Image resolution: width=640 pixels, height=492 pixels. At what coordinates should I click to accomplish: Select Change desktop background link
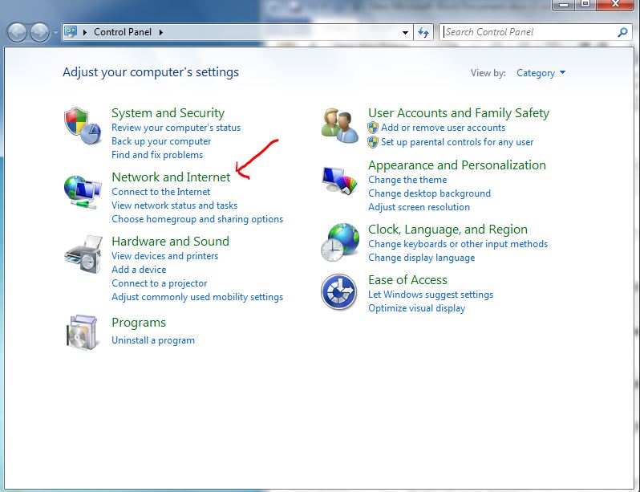[429, 193]
